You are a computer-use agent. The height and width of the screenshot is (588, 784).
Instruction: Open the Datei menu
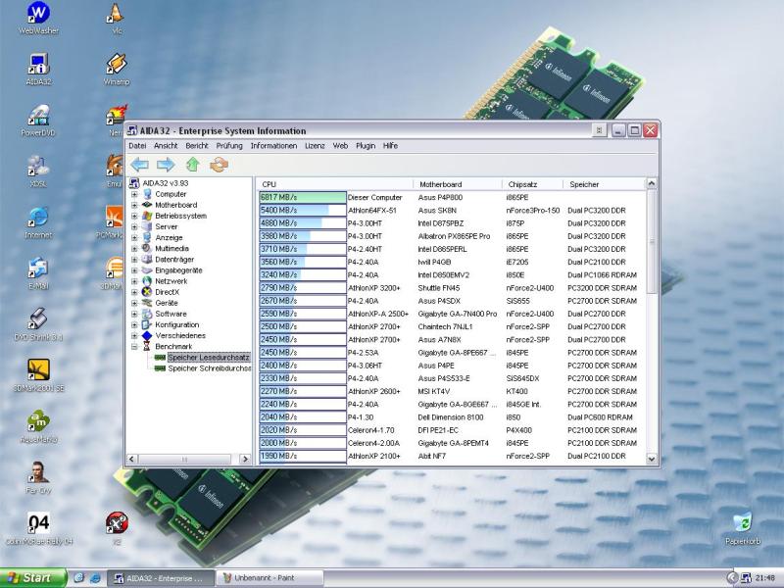137,145
